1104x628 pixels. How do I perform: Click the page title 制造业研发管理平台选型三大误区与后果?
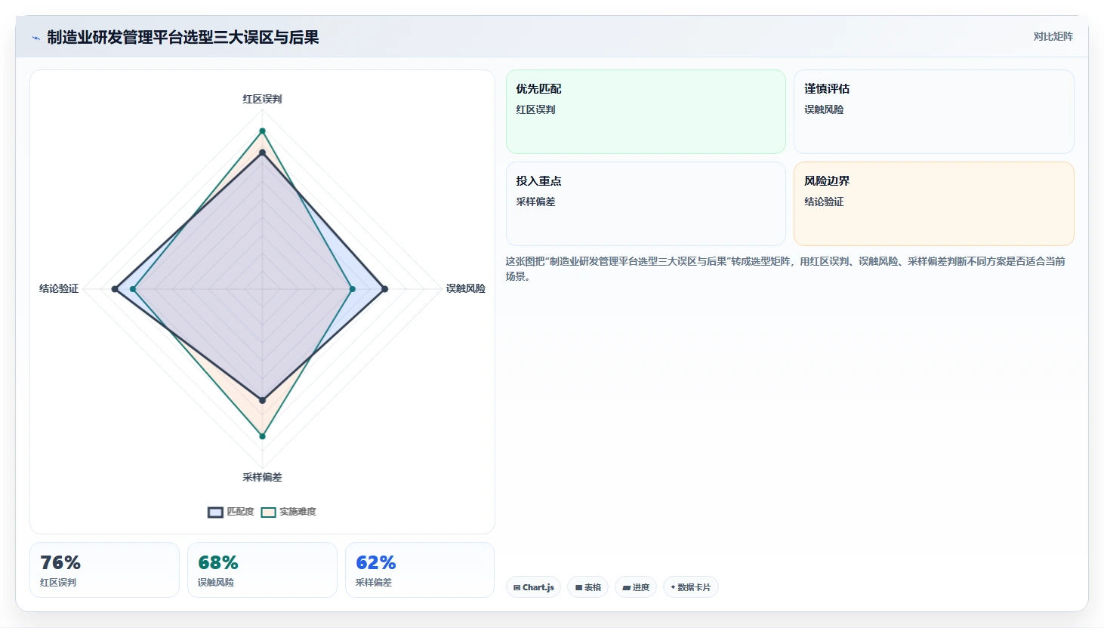(183, 37)
